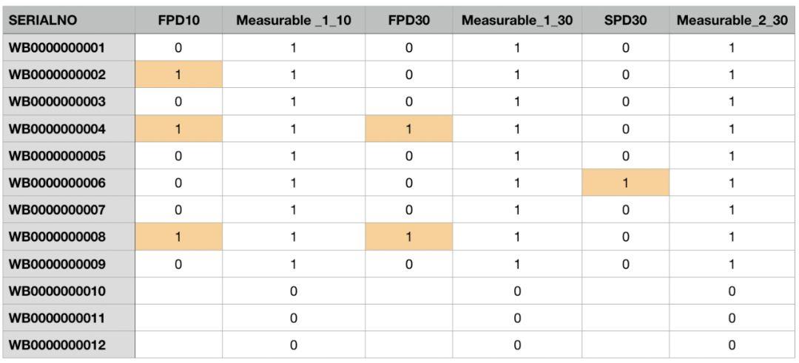This screenshot has width=799, height=363.
Task: Click highlighted SPD30 cell for WB0000000006
Action: pos(625,183)
